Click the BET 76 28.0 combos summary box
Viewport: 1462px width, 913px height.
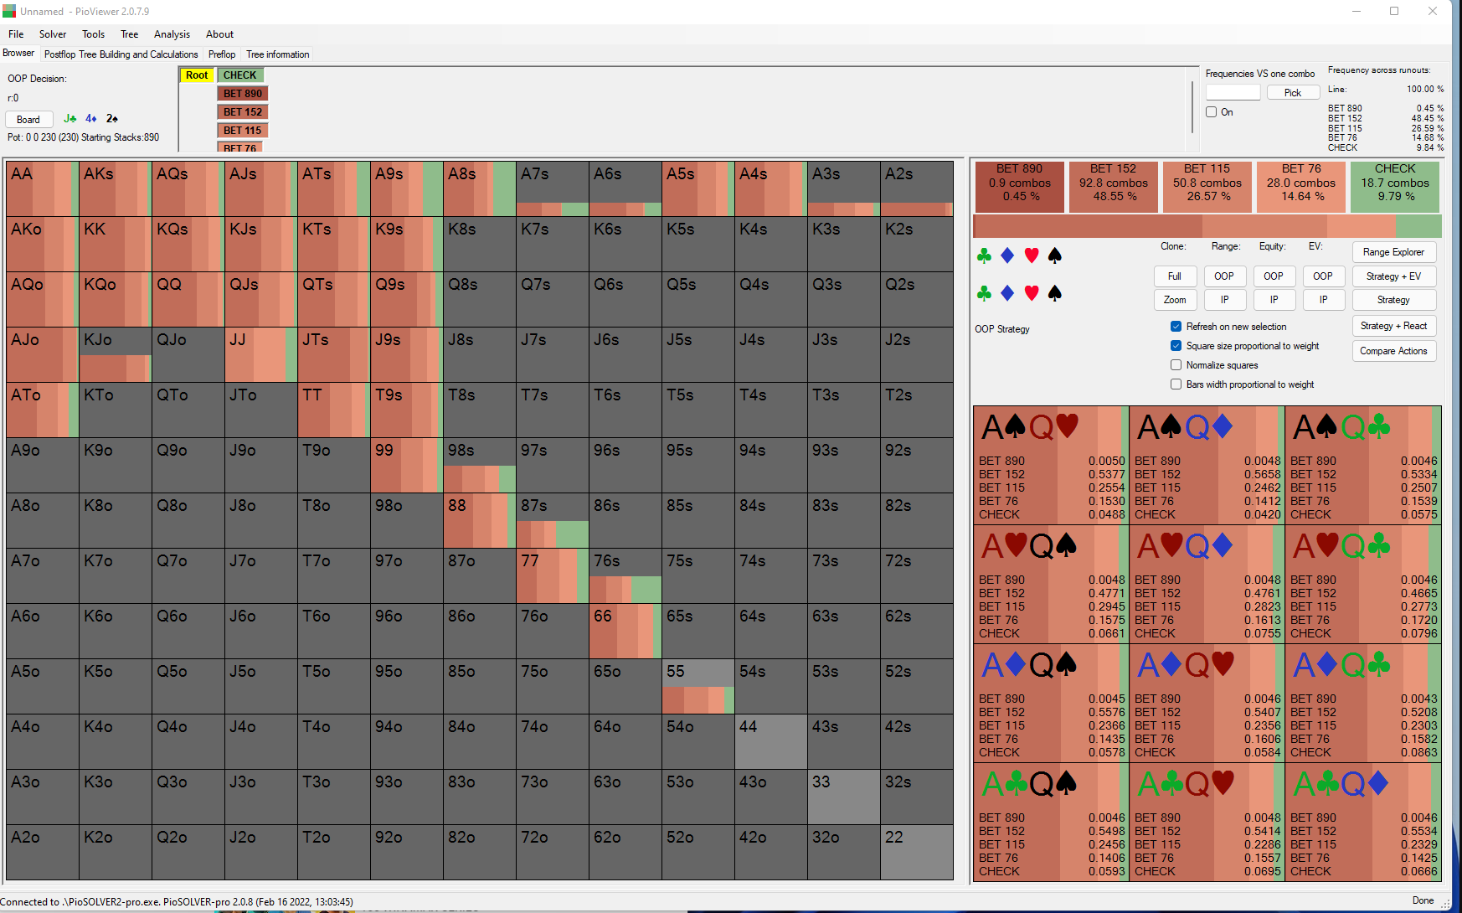click(1301, 188)
